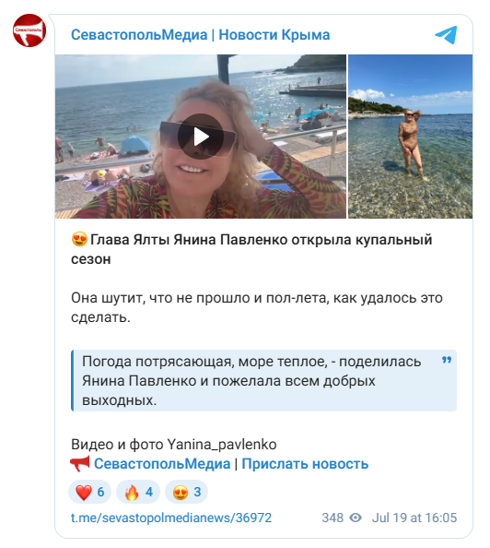Open t.me/sevastopolmedianews/36972 post link
The image size is (490, 548).
(x=171, y=518)
